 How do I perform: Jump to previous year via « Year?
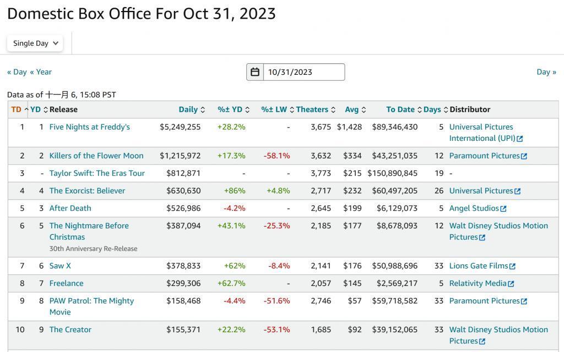pos(41,71)
